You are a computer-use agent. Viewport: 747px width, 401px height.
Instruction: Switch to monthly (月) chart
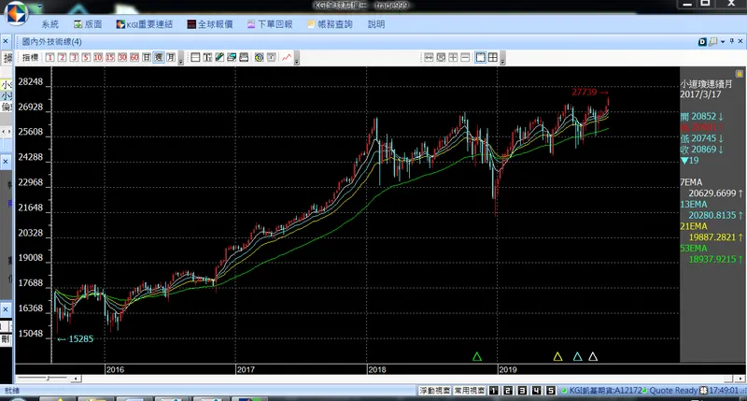171,58
